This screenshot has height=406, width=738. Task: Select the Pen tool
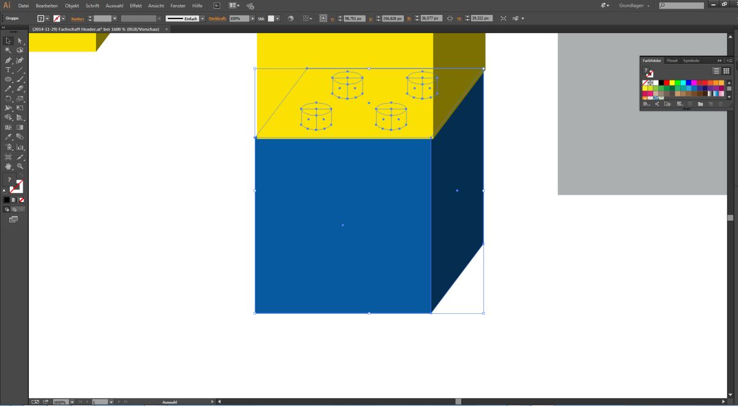pyautogui.click(x=8, y=60)
